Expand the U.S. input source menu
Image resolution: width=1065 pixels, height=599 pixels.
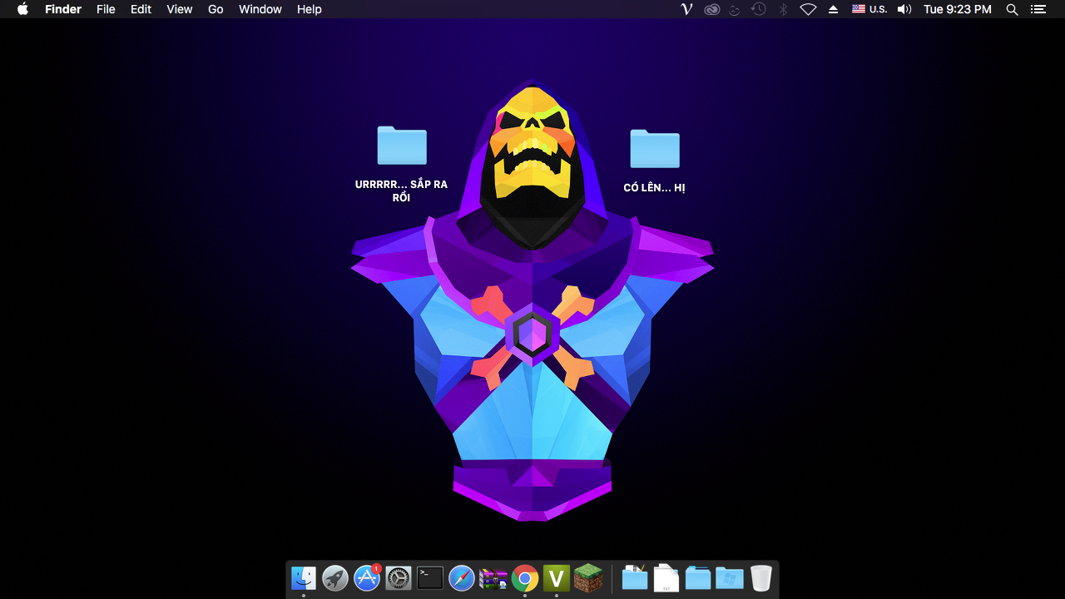point(869,9)
